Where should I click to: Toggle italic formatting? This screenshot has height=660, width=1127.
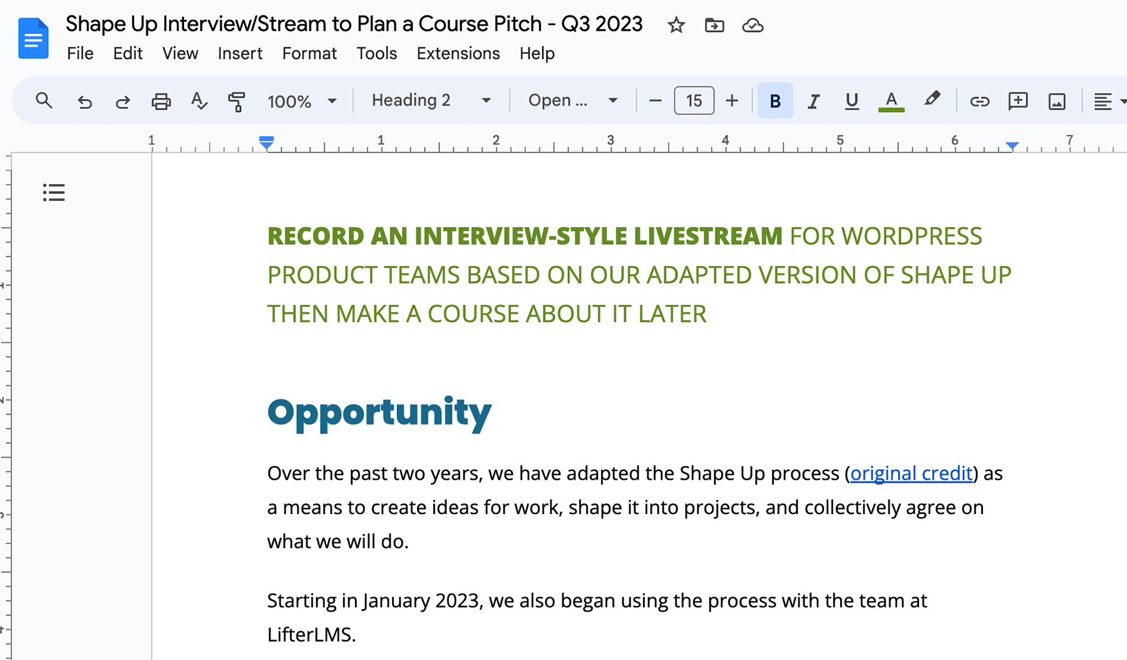[x=813, y=101]
